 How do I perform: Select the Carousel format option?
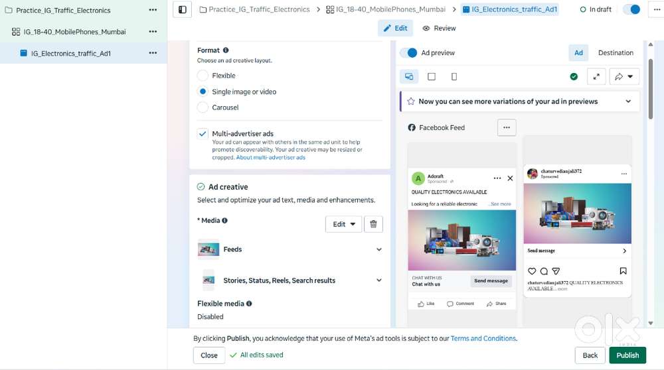(203, 107)
